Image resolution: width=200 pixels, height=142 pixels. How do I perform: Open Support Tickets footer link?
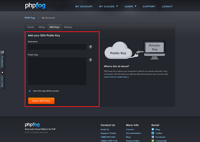[108, 133]
